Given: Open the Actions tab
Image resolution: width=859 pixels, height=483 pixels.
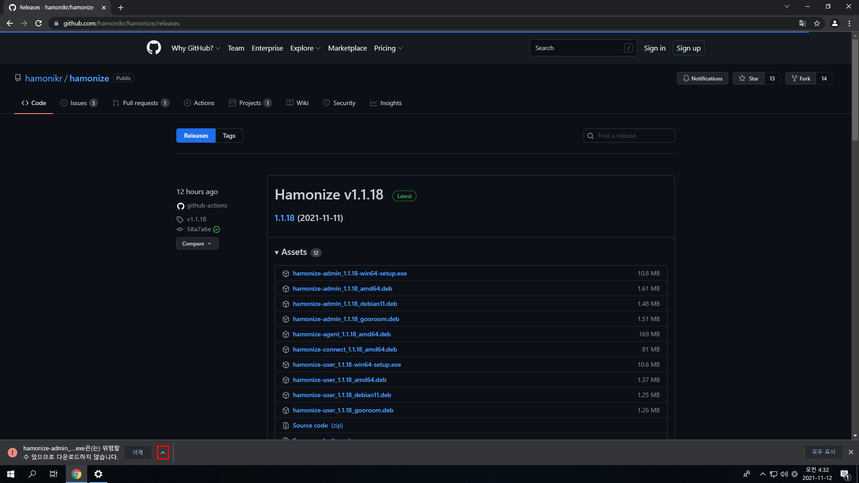Looking at the screenshot, I should tap(199, 103).
